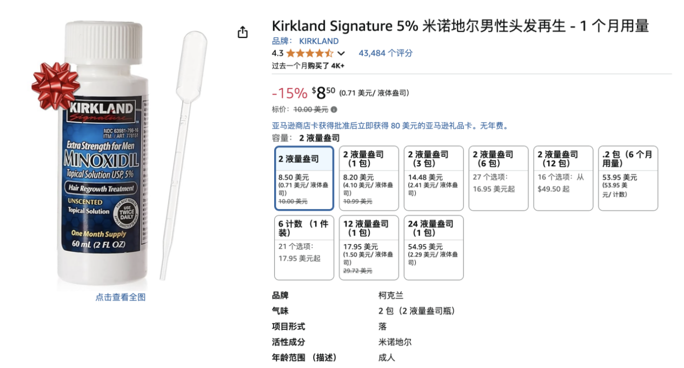
Task: Select the 12 fl oz 1-pack option
Action: pos(369,247)
